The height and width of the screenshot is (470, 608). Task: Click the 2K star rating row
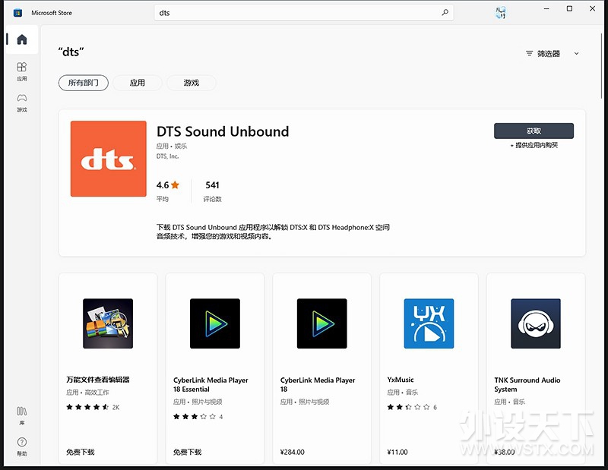tap(93, 407)
